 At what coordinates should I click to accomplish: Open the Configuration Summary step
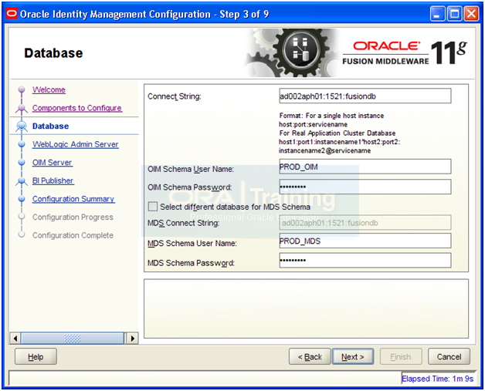tap(73, 199)
